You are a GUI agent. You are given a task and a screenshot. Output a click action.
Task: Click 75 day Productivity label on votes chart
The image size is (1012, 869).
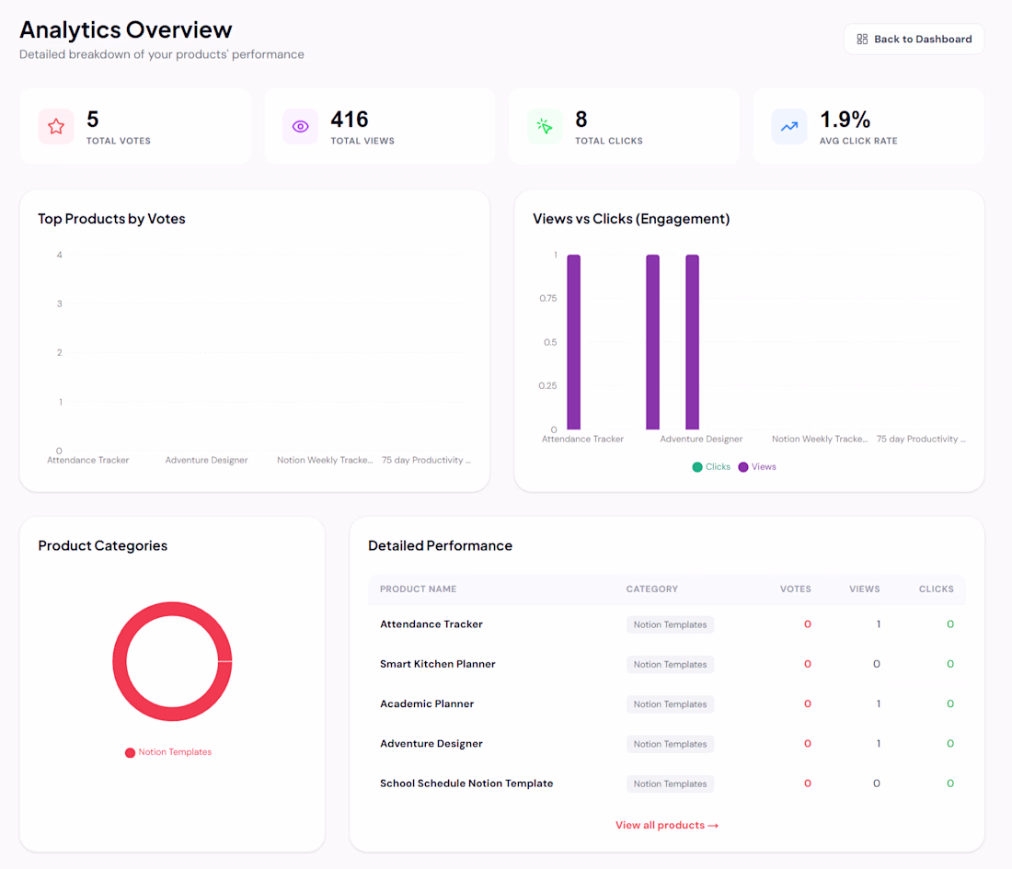(426, 460)
